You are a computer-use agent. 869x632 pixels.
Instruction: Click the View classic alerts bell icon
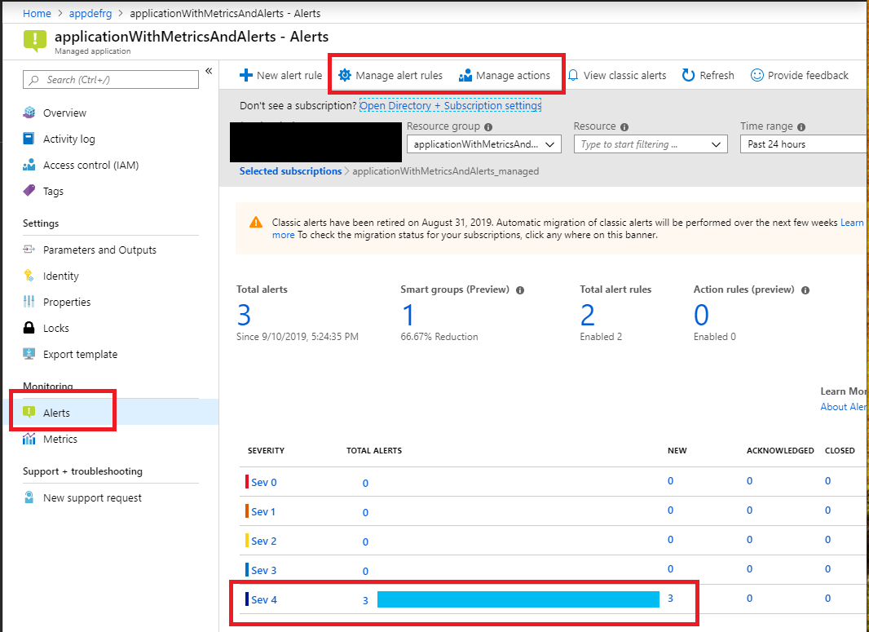(x=574, y=75)
